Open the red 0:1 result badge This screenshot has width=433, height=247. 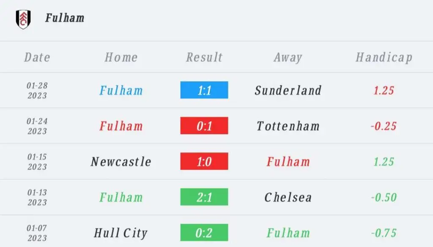coord(204,126)
